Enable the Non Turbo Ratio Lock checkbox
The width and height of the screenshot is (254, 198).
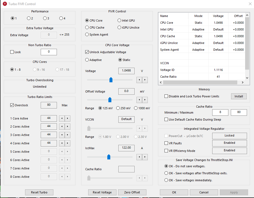coord(12,52)
